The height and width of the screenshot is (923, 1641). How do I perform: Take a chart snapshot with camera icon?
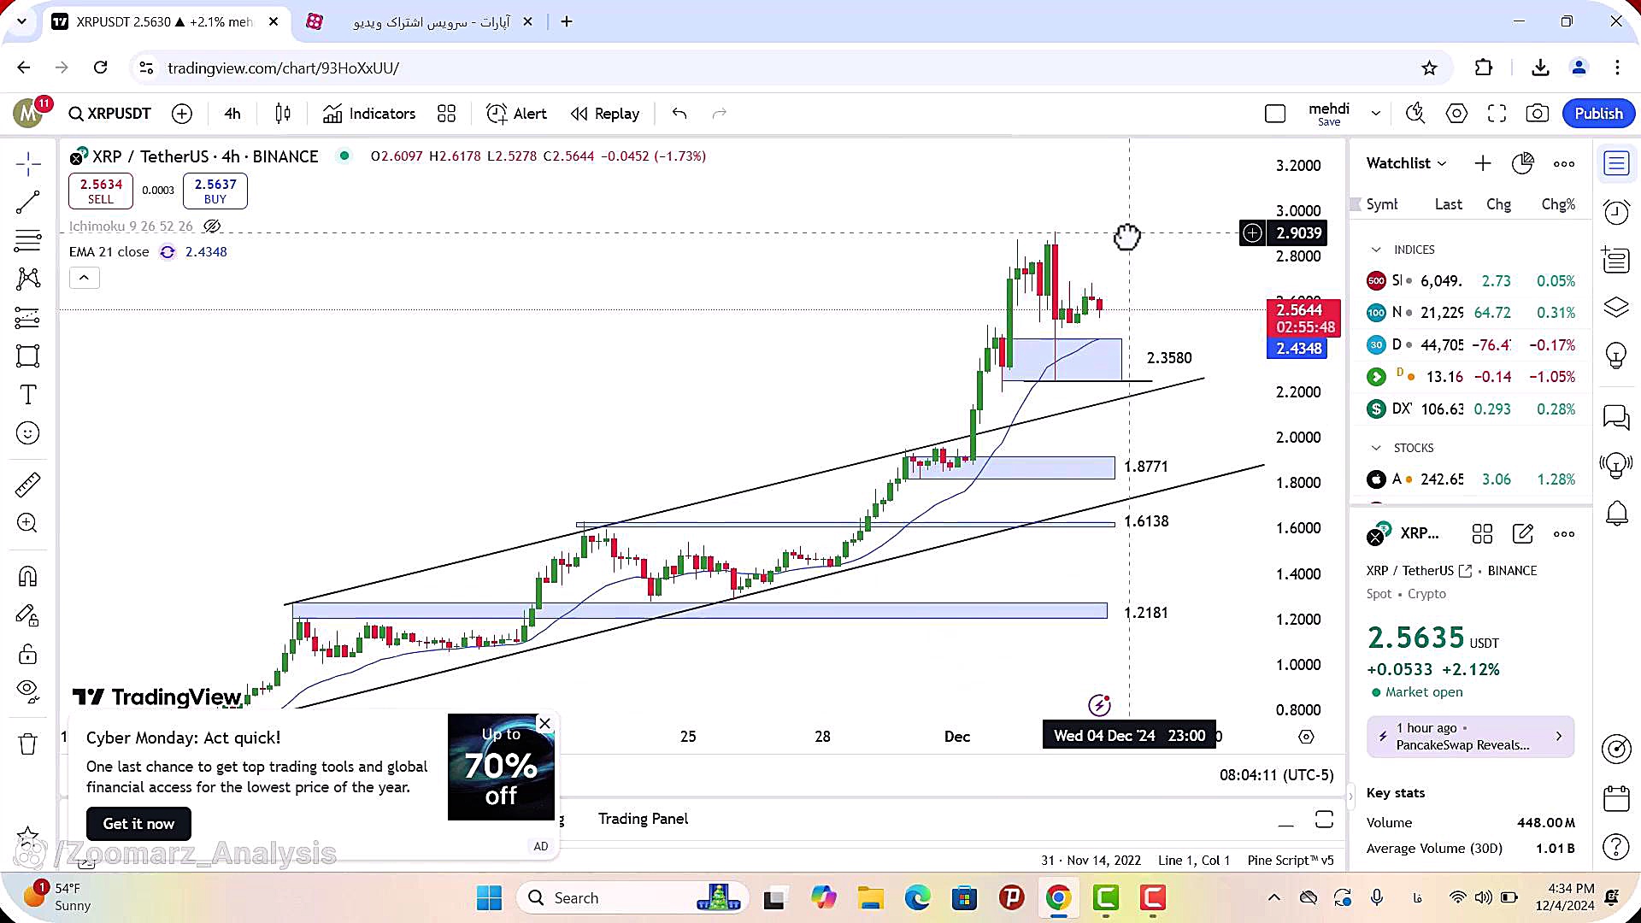(x=1537, y=114)
